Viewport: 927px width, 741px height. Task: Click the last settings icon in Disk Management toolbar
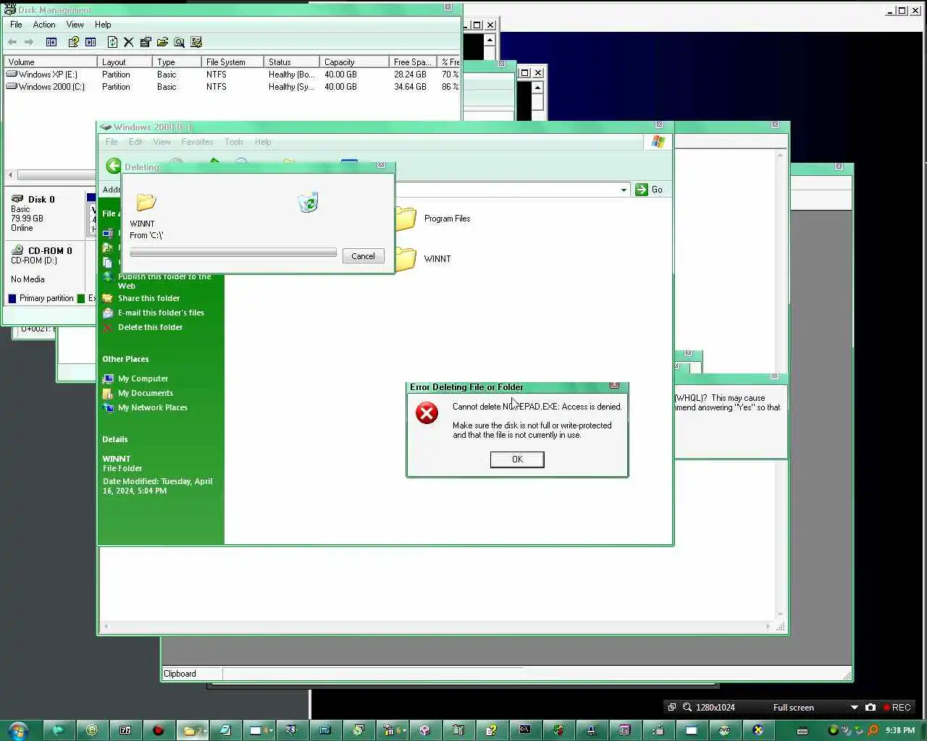coord(196,42)
